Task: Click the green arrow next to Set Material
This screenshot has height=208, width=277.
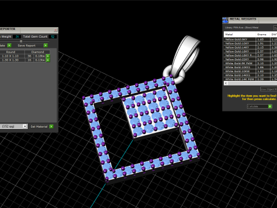Action: (51, 127)
